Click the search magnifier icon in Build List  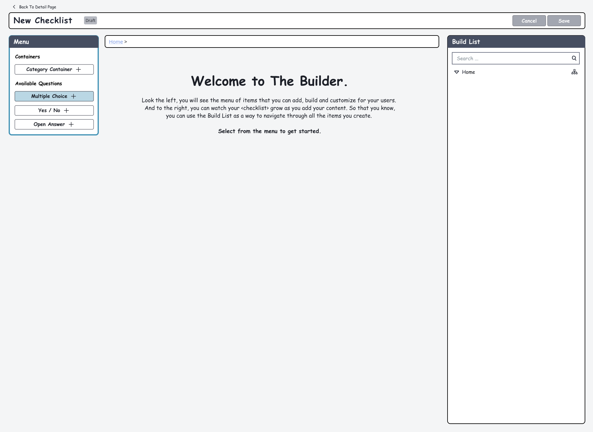pos(574,58)
